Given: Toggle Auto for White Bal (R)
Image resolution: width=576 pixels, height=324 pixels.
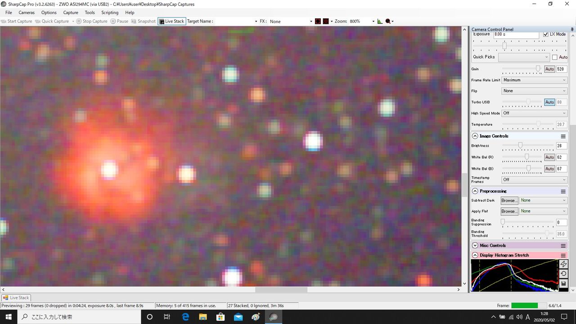Looking at the screenshot, I should point(549,157).
